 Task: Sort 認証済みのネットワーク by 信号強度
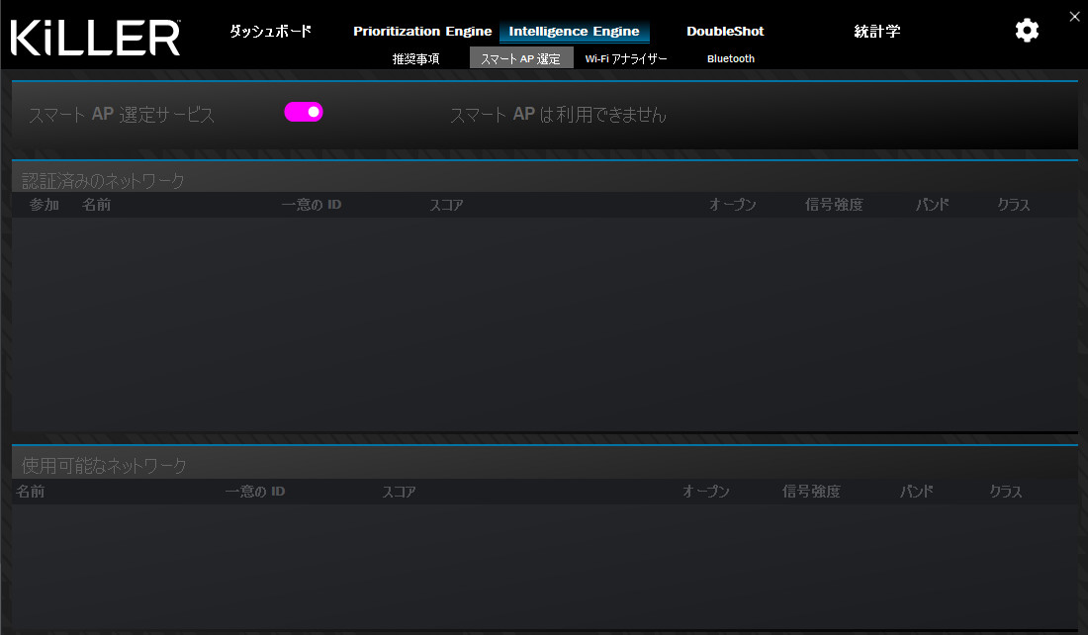coord(834,205)
